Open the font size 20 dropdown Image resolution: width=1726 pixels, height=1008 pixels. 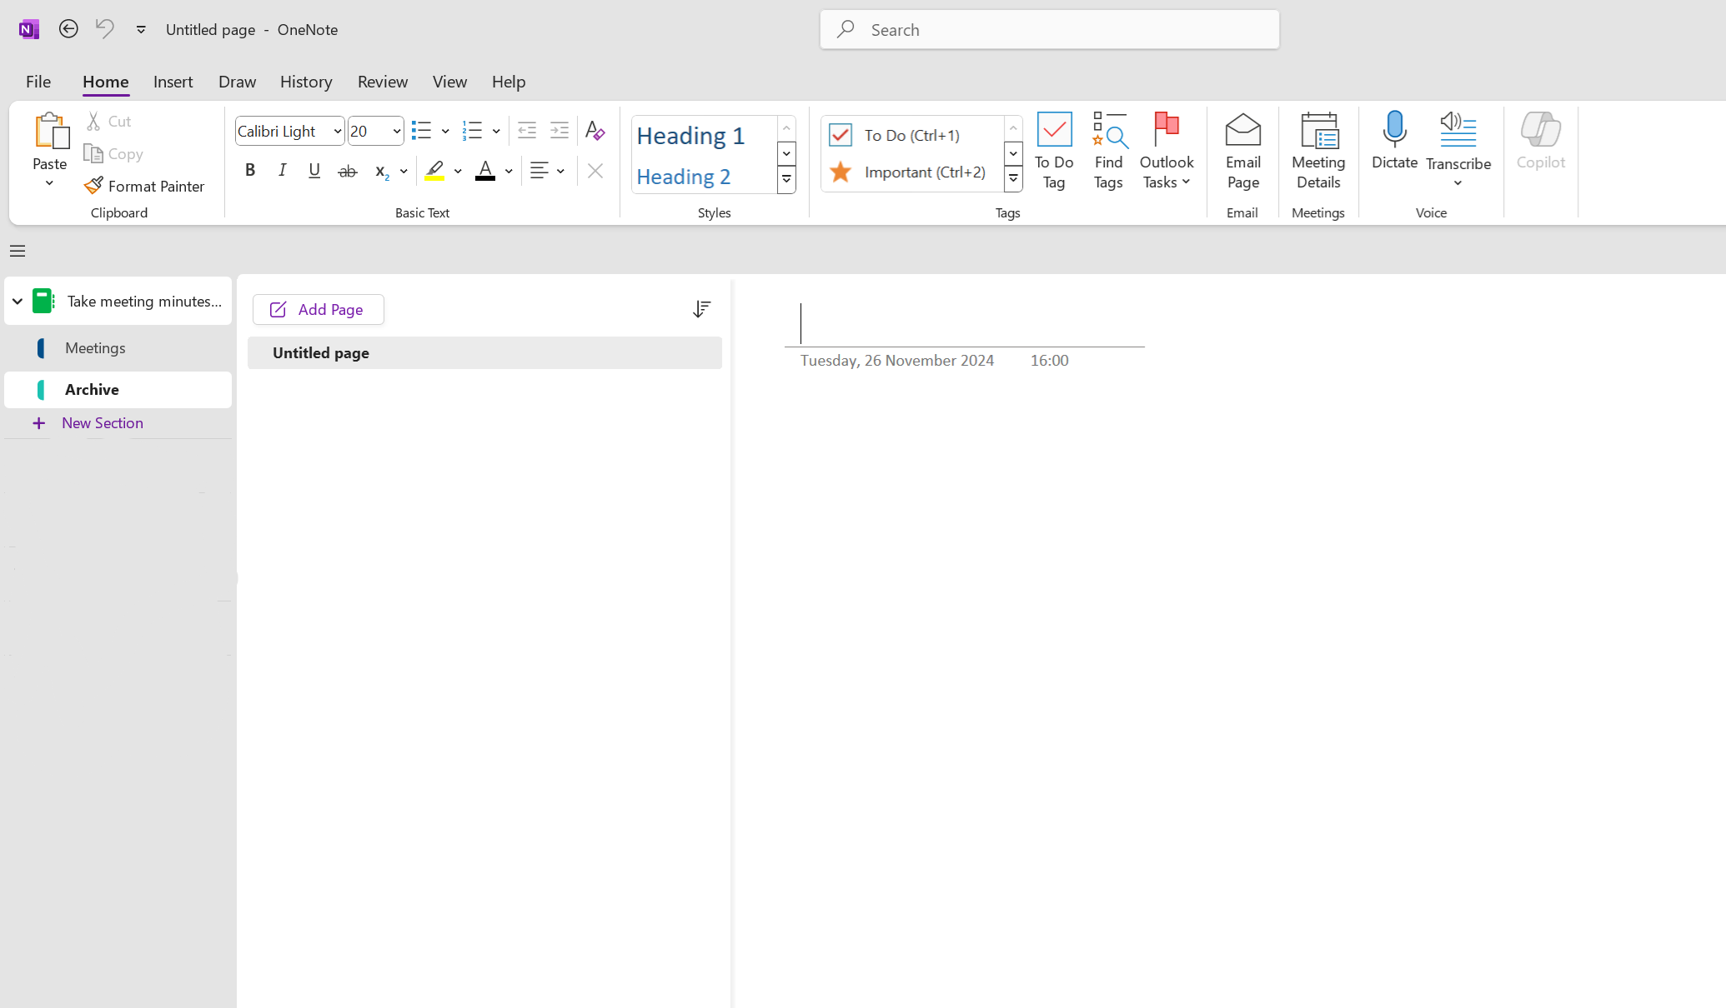pos(396,131)
